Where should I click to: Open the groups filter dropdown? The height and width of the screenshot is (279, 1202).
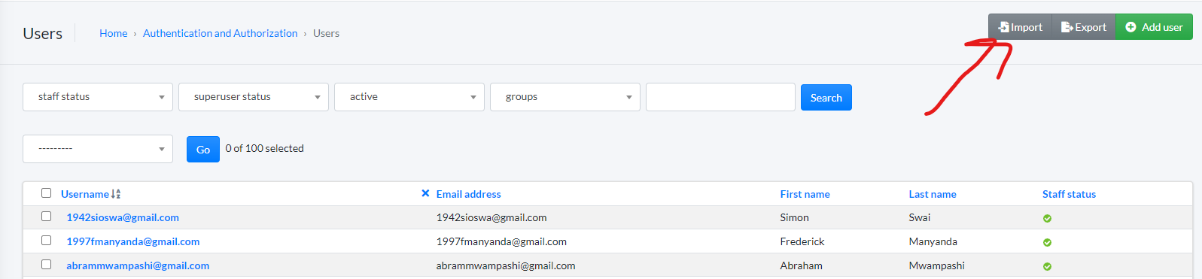pyautogui.click(x=565, y=97)
